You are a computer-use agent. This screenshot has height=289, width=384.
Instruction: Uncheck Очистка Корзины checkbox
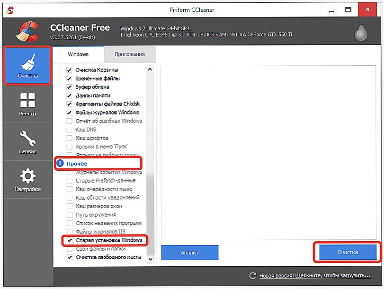point(70,70)
